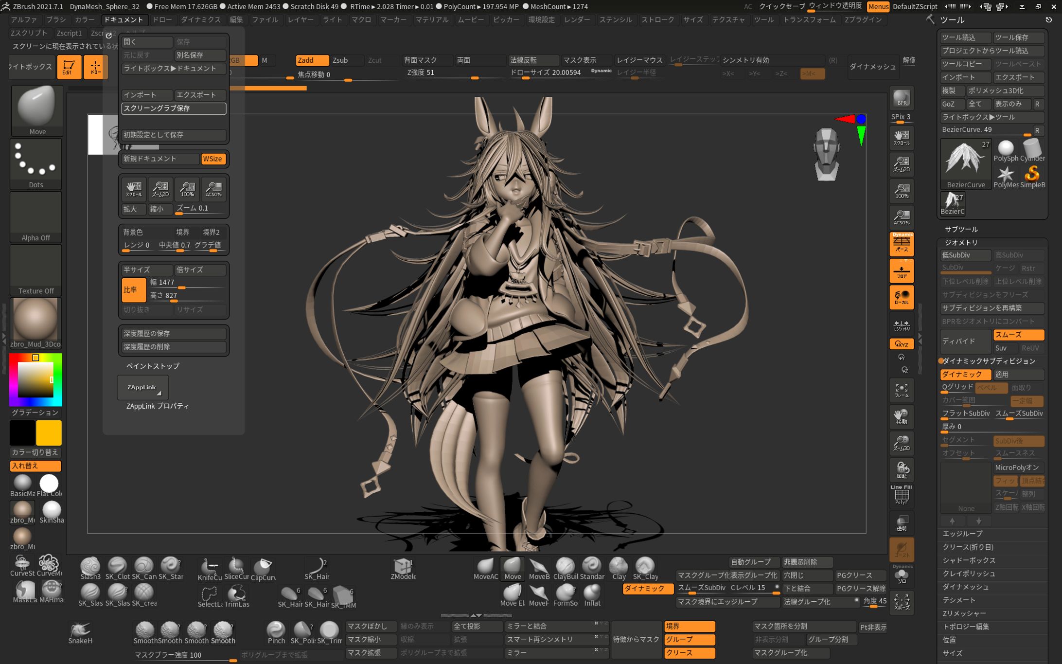Expand クリース(折り目) section
This screenshot has height=664, width=1062.
(968, 547)
